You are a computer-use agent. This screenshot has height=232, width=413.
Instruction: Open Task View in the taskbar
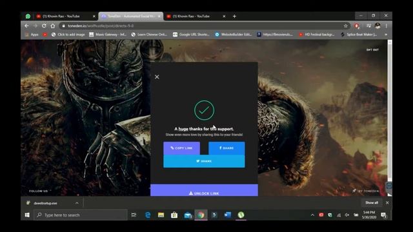(134, 215)
